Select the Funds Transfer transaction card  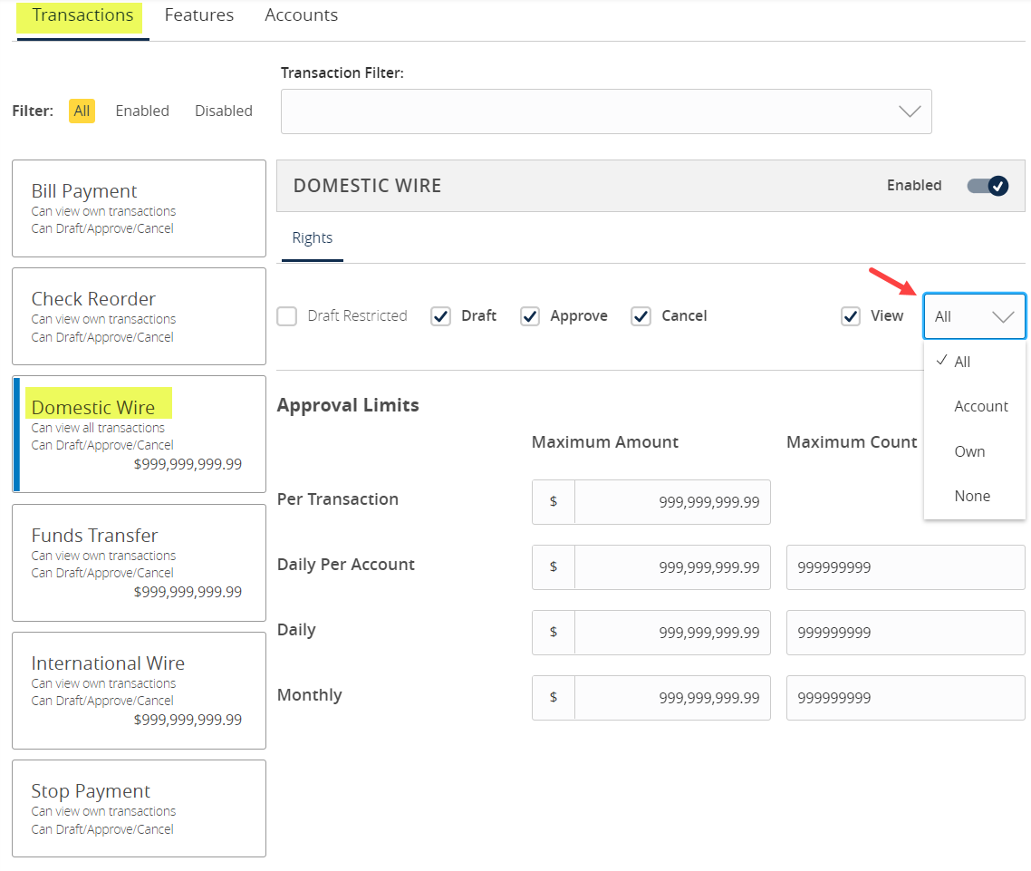point(139,563)
